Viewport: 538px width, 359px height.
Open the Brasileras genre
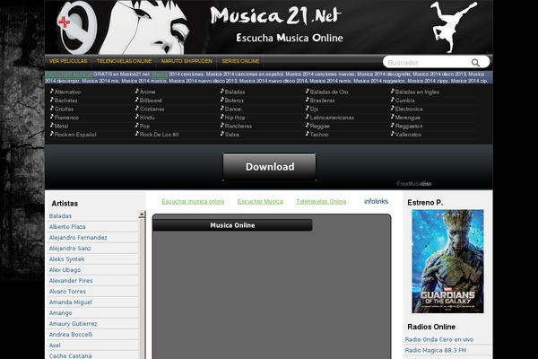(322, 101)
